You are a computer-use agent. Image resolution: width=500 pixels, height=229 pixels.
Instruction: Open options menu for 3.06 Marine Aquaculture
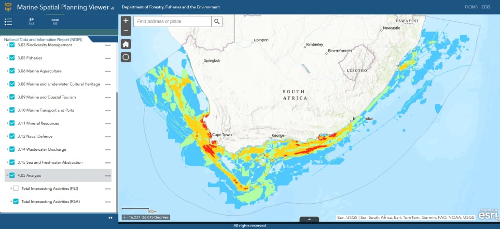[108, 71]
